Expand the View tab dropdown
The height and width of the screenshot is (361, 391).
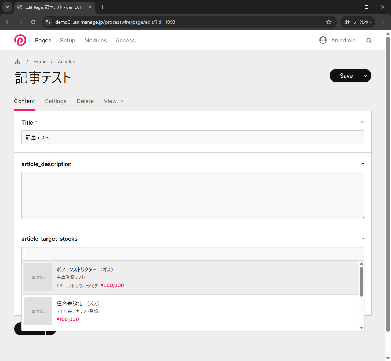tap(123, 101)
